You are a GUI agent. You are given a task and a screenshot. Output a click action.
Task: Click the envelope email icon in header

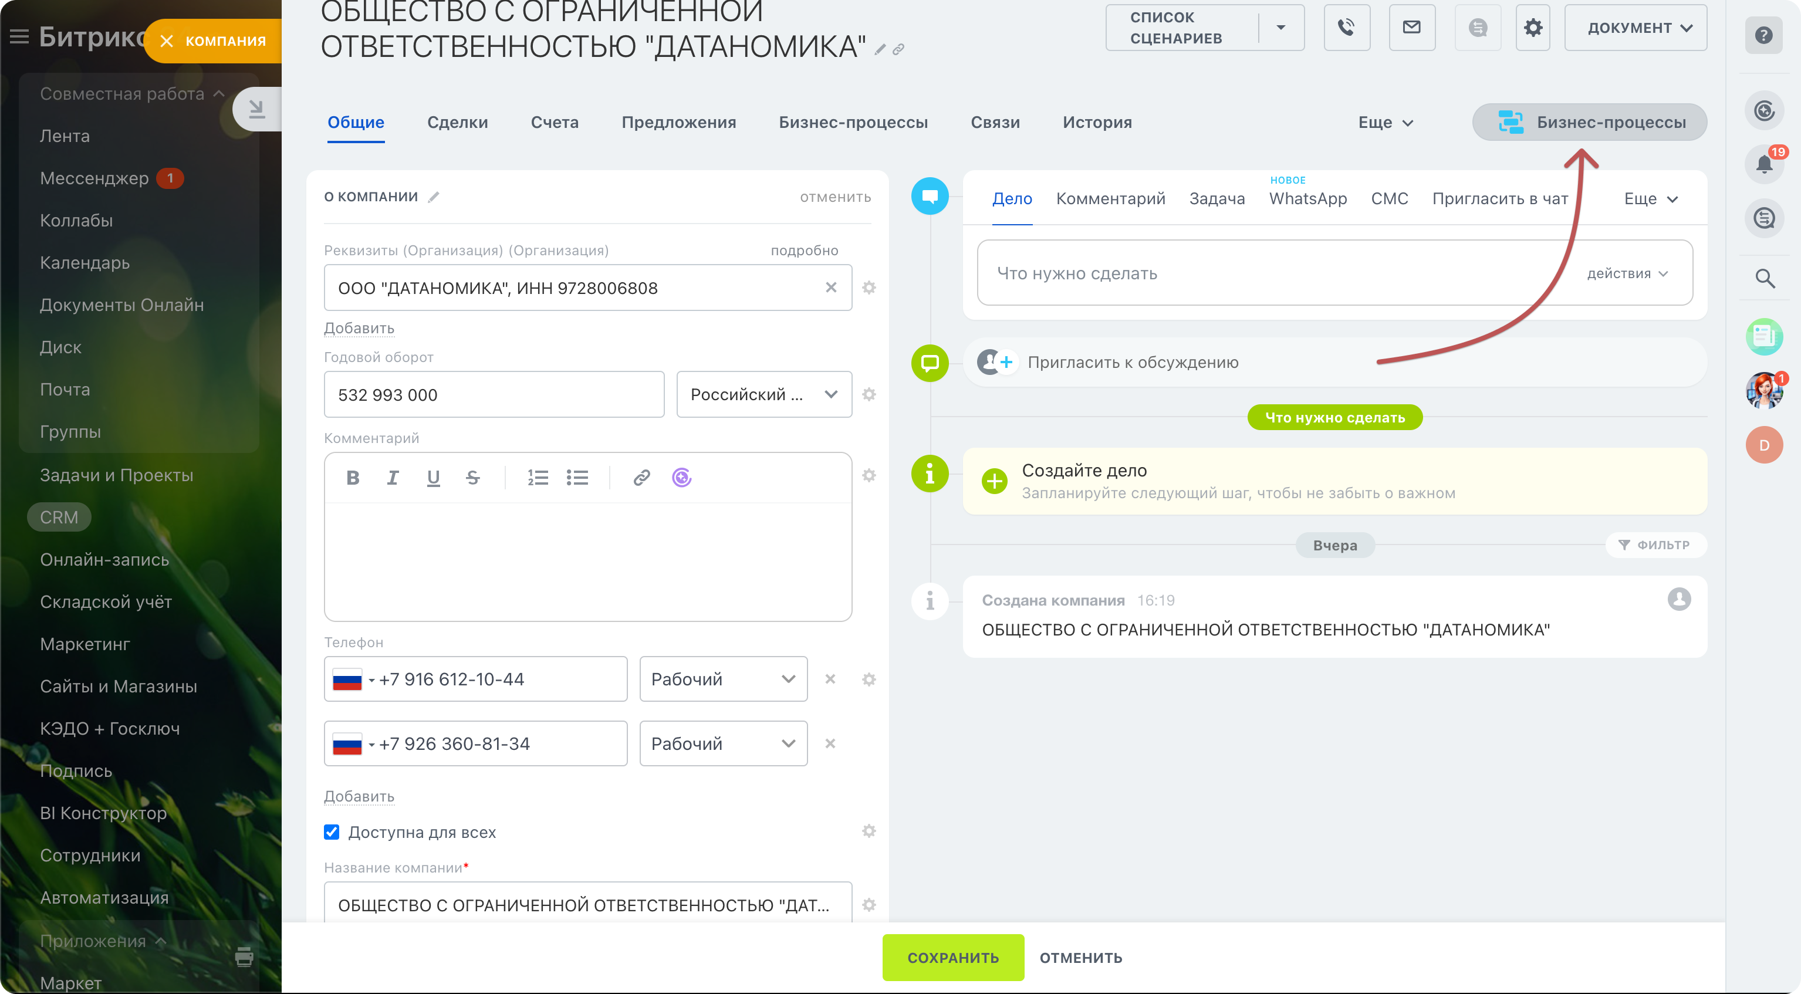[x=1411, y=28]
